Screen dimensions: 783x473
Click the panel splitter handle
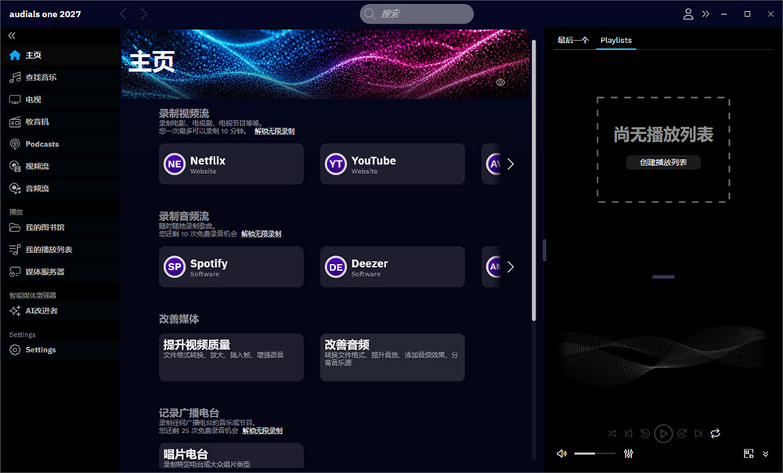544,250
